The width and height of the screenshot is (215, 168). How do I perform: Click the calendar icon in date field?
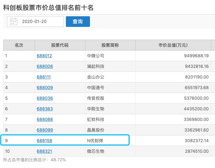pyautogui.click(x=14, y=22)
